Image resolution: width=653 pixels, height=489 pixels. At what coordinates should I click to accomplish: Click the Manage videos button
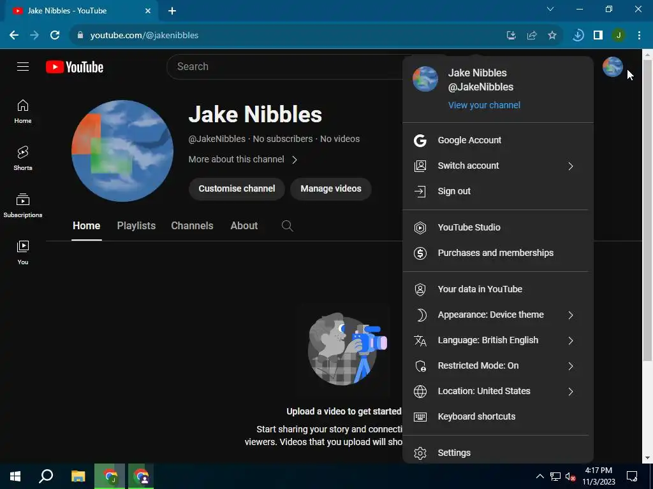tap(331, 188)
